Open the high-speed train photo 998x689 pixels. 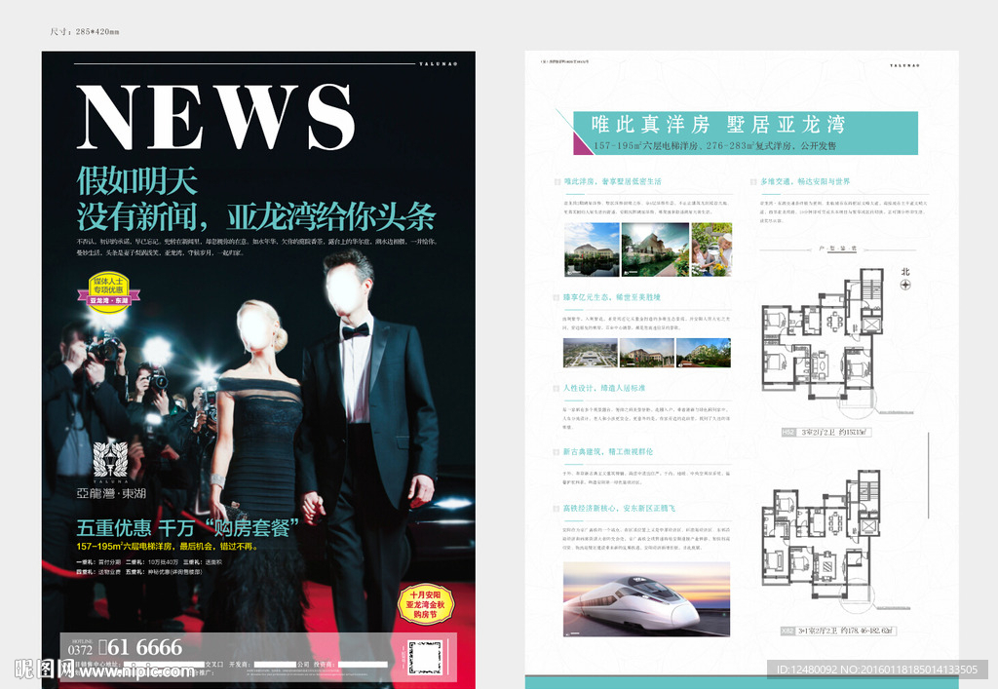pos(647,598)
